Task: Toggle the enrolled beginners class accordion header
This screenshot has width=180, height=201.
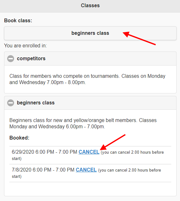Action: [x=90, y=103]
